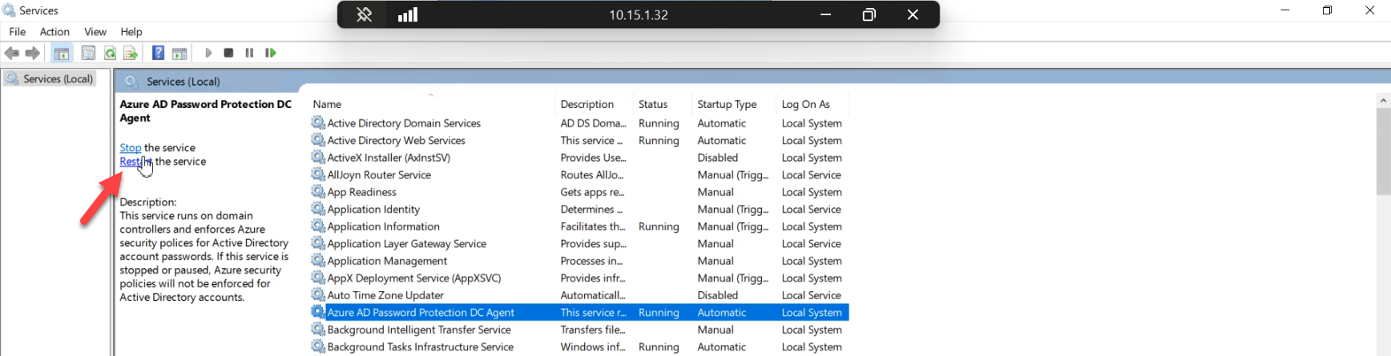Click the Export List toolbar icon

[131, 53]
